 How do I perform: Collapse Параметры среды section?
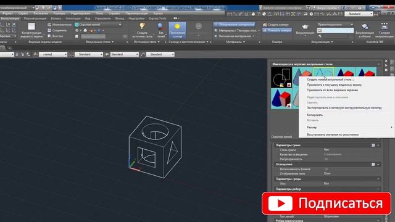pos(378,179)
